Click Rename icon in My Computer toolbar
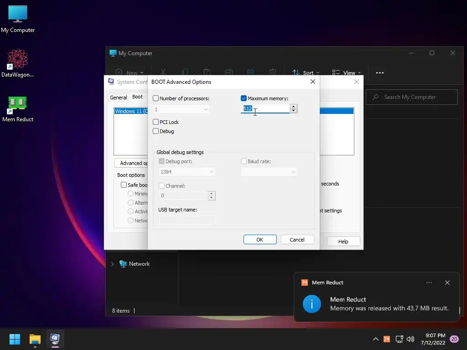 [x=229, y=72]
